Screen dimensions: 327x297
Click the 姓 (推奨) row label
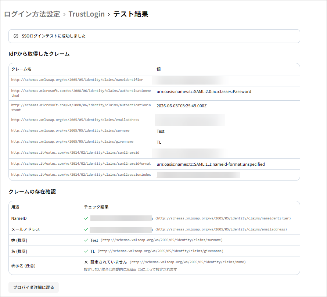(19, 240)
